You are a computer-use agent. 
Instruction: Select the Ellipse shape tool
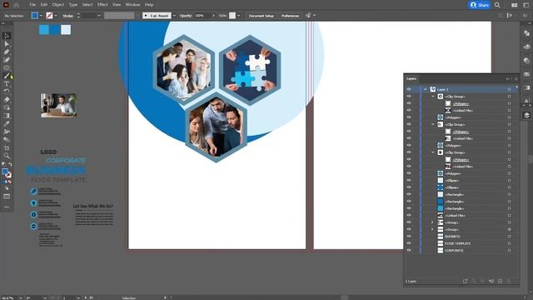(7, 67)
